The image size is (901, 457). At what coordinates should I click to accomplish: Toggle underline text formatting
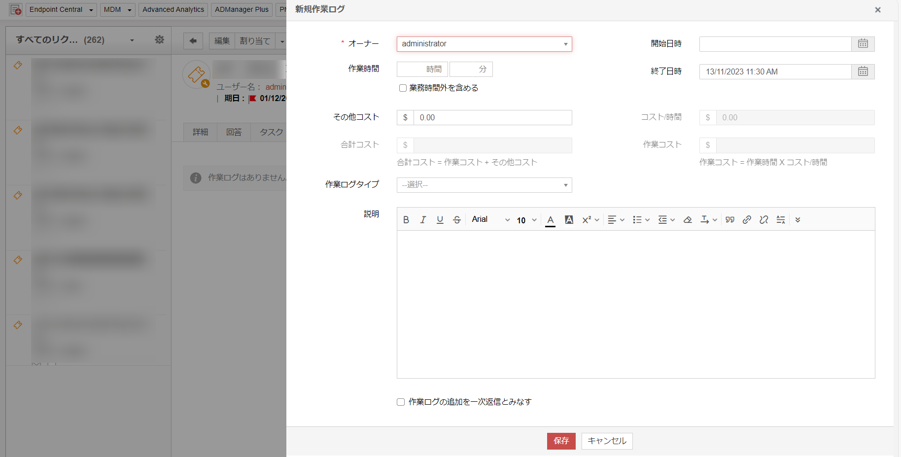(440, 220)
